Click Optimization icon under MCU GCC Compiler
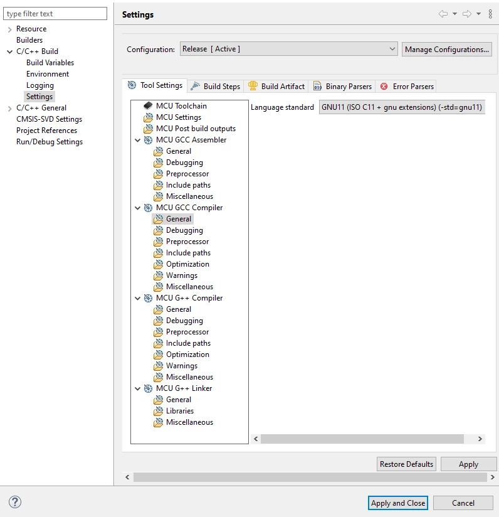This screenshot has width=499, height=517. pyautogui.click(x=158, y=264)
